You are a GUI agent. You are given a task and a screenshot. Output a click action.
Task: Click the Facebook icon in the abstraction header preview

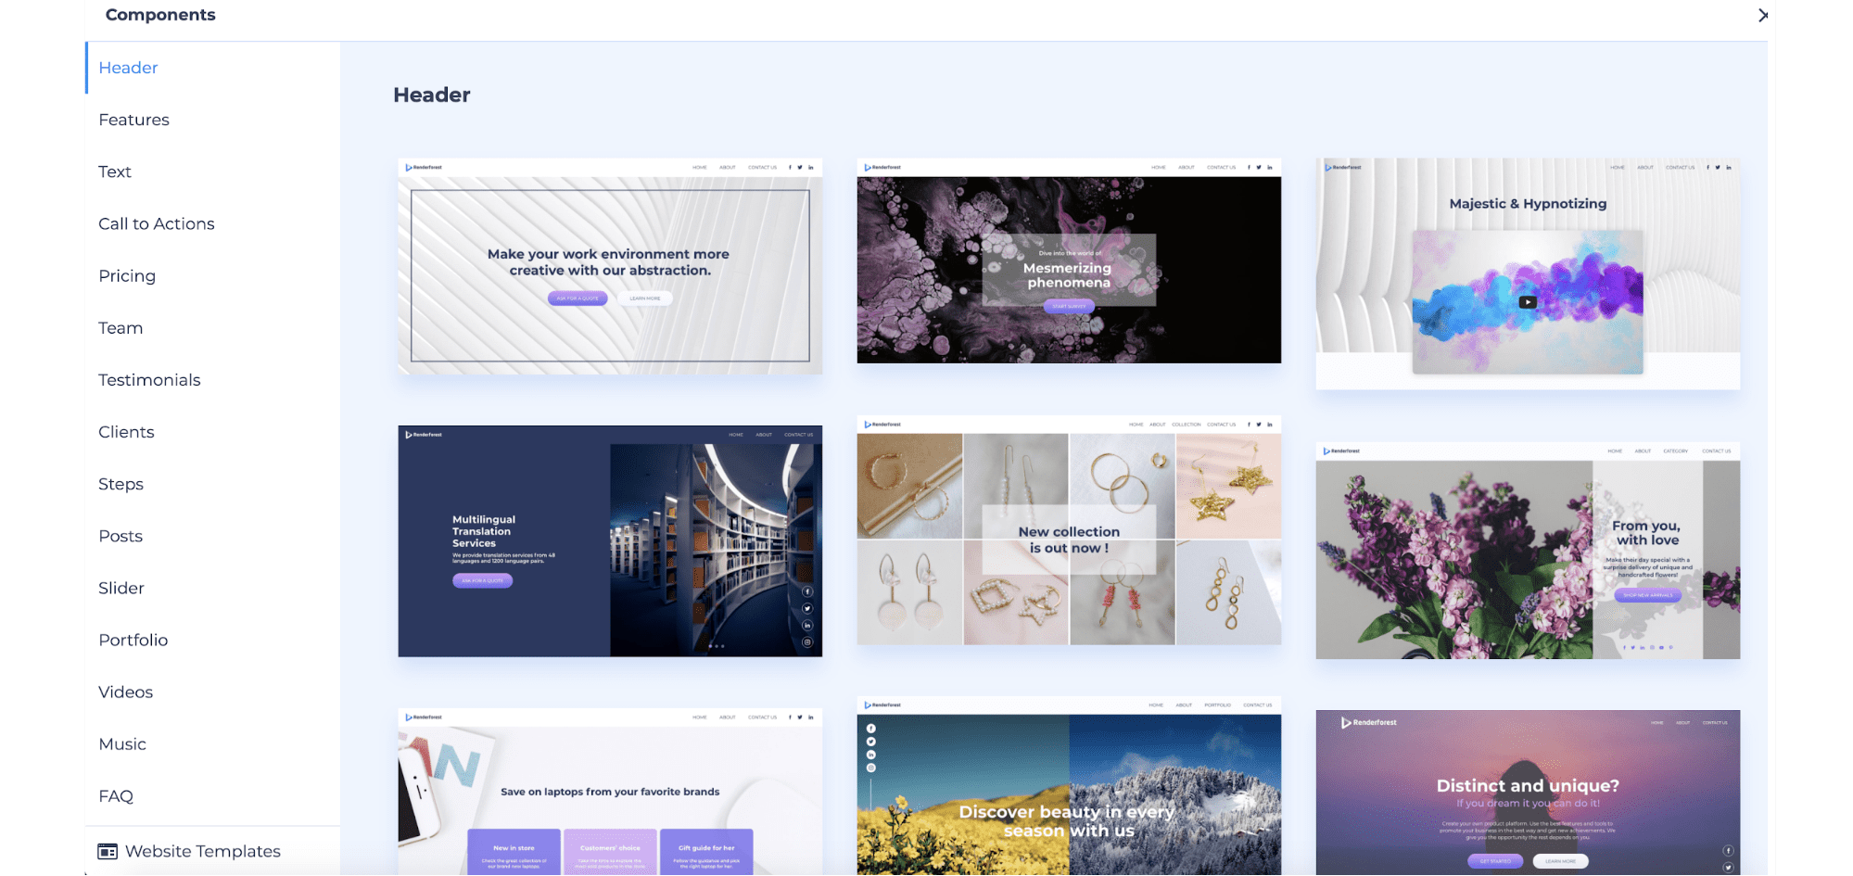[789, 167]
